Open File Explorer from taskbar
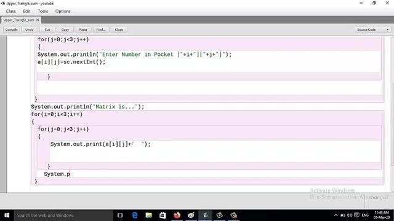This screenshot has height=221, width=394. pos(149,215)
